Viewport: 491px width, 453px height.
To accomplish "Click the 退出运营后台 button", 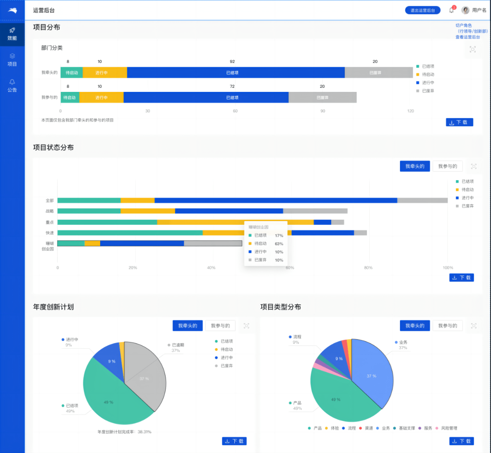I will [x=422, y=10].
